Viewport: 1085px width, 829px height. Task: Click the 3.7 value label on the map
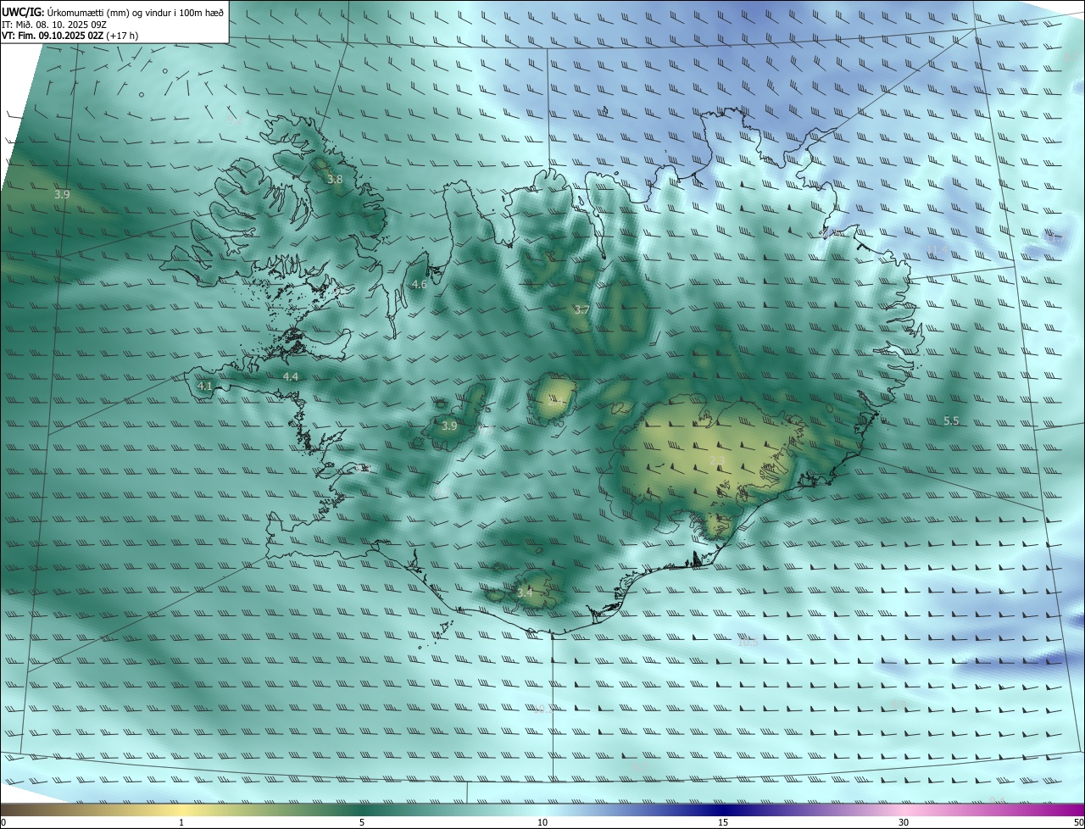[x=581, y=310]
